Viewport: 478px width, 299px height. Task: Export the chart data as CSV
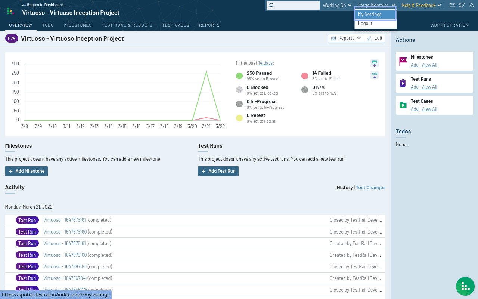[x=375, y=75]
